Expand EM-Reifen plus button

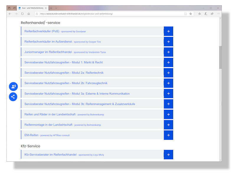(168, 135)
